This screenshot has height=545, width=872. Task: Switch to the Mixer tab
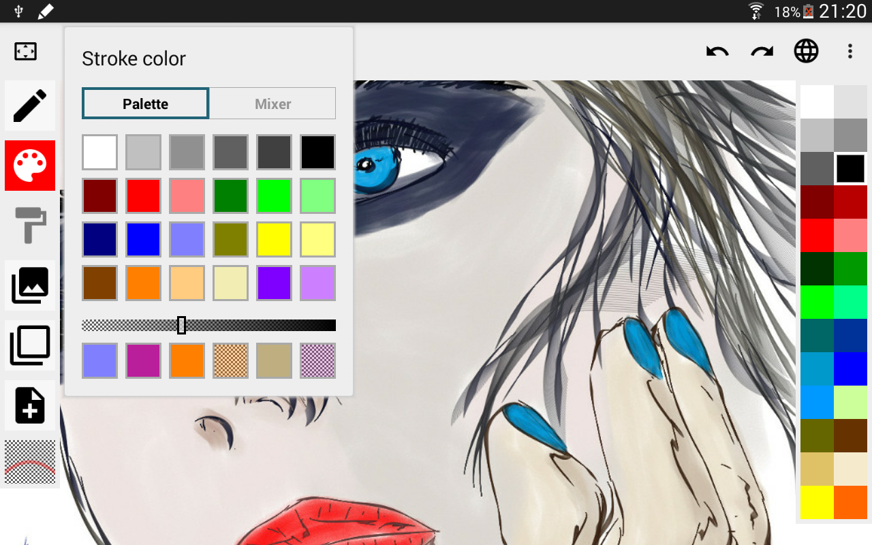(272, 103)
